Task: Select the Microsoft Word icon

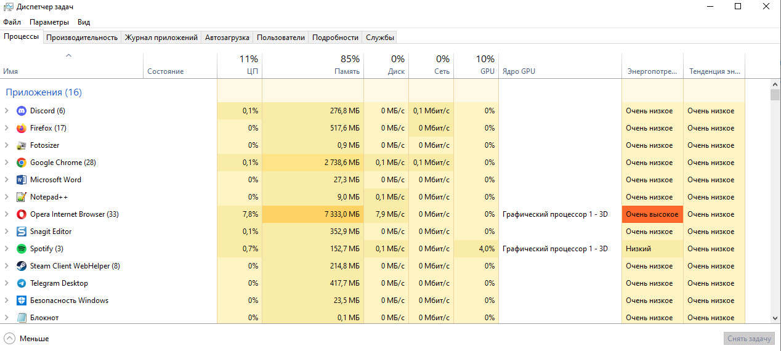Action: [x=22, y=180]
